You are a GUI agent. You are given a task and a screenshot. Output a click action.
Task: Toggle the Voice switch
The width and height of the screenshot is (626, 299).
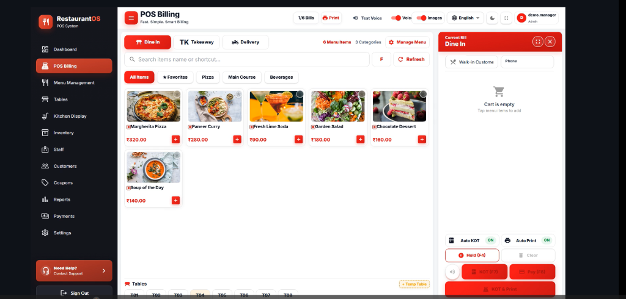pos(396,18)
